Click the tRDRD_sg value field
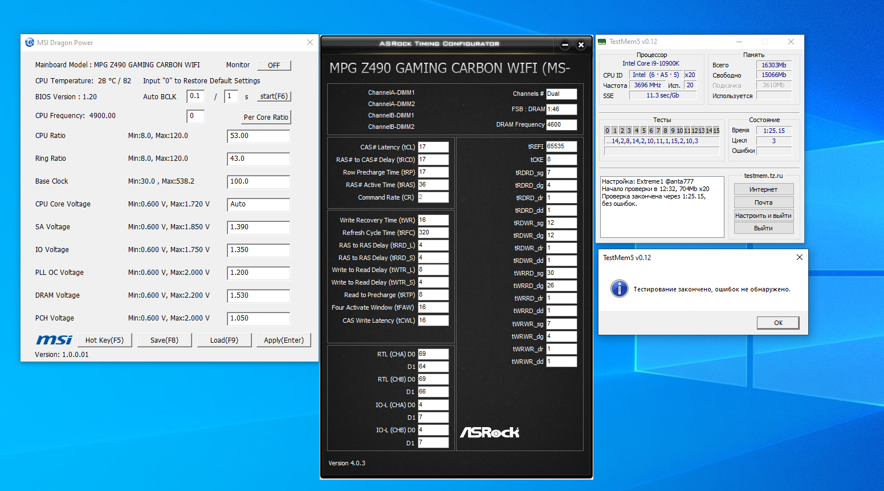 pyautogui.click(x=561, y=173)
